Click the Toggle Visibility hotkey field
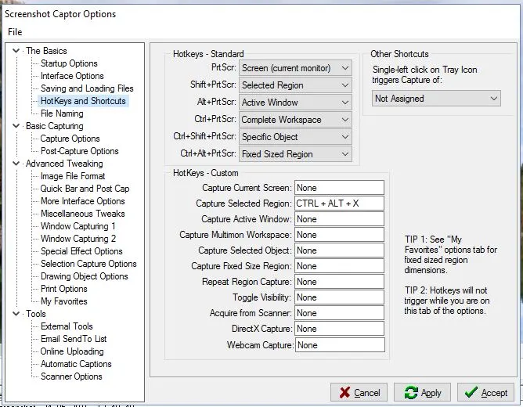523x407 pixels. (339, 297)
